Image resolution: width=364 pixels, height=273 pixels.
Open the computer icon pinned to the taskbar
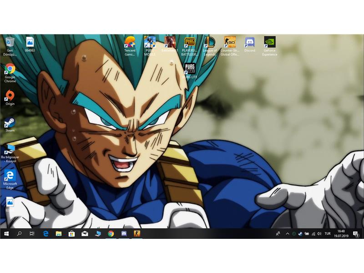pyautogui.click(x=98, y=234)
